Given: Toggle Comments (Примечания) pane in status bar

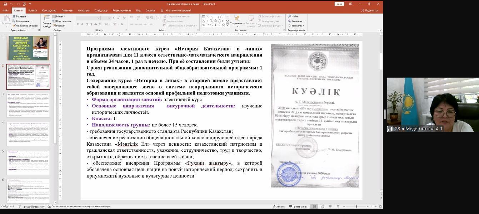Looking at the screenshot, I should point(298,206).
